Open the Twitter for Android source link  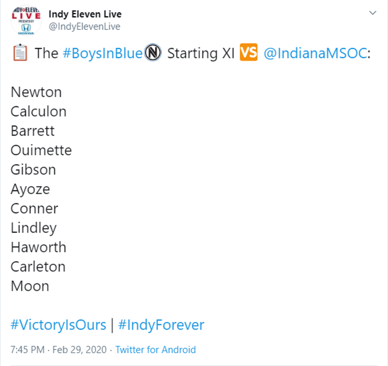pos(155,349)
